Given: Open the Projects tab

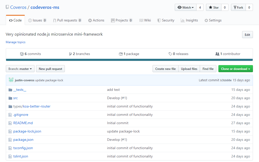Looking at the screenshot, I should [122, 20].
